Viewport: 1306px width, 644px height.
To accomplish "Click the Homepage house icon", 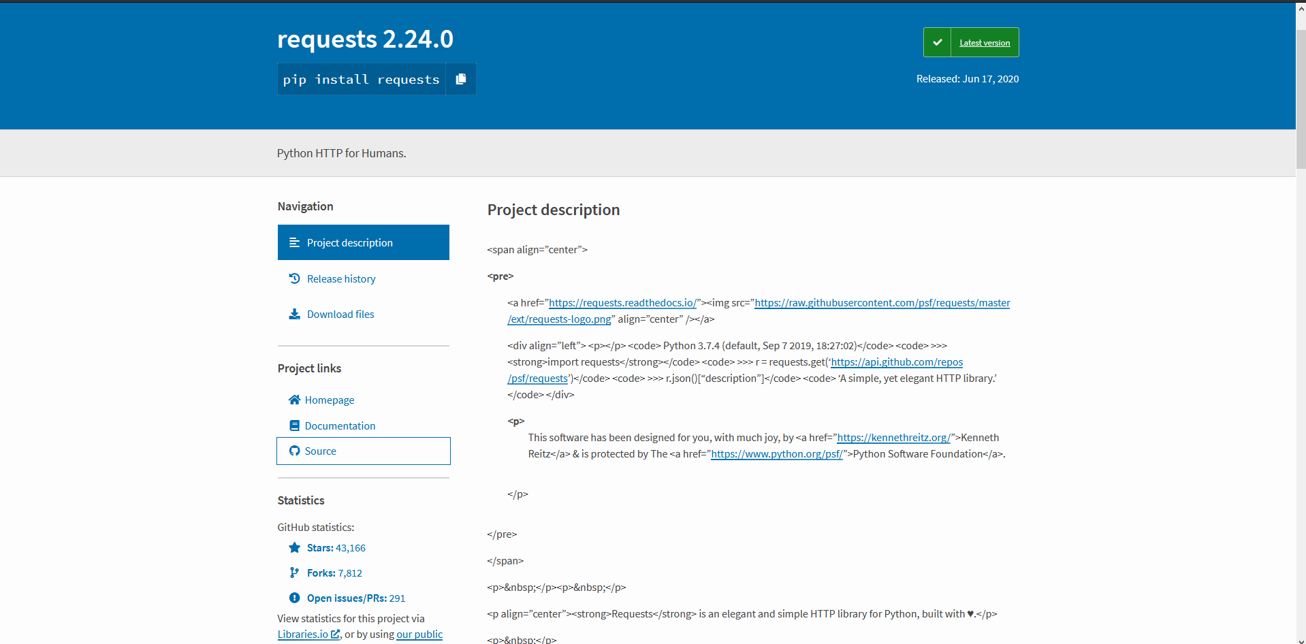I will click(x=294, y=400).
